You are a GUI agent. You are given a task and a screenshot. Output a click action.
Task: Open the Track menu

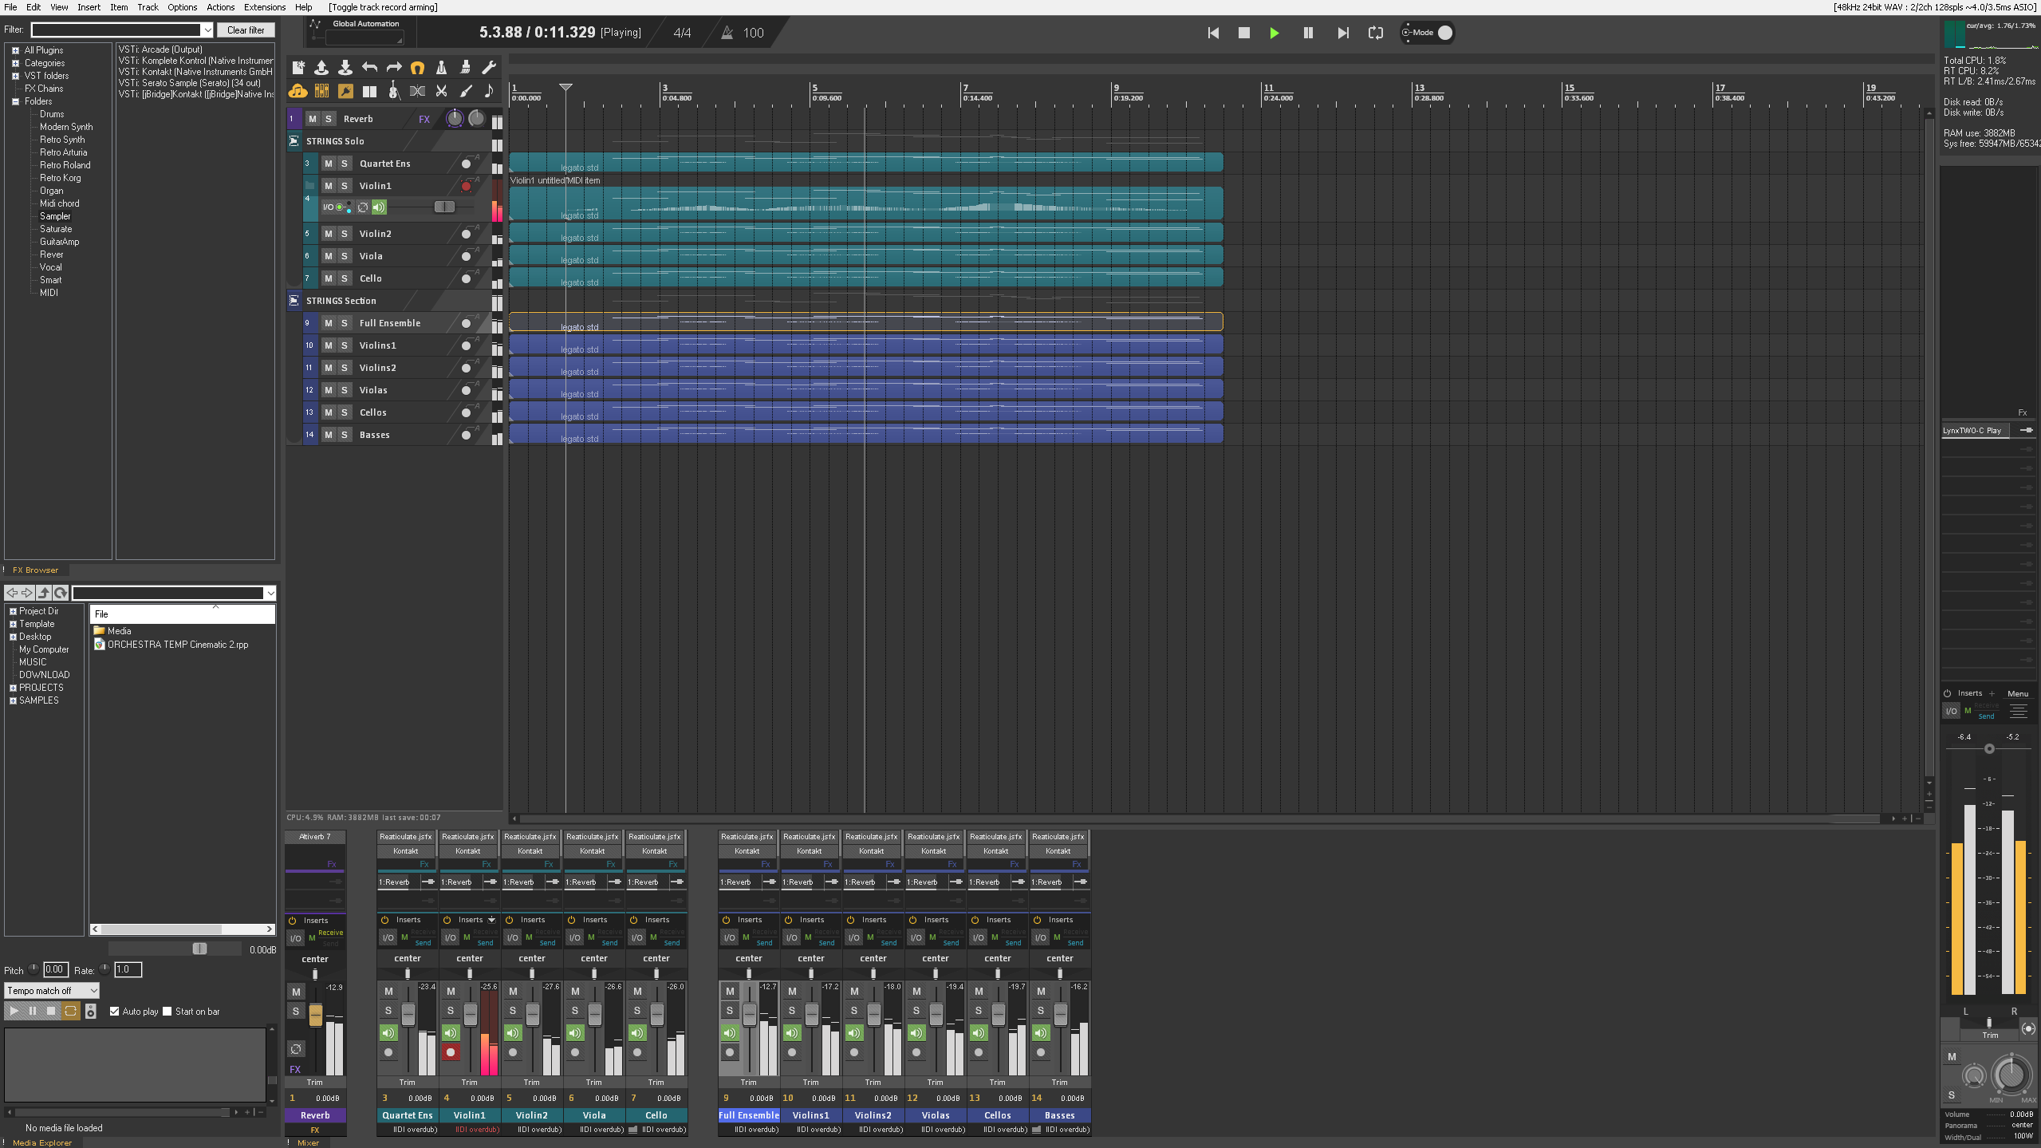148,7
